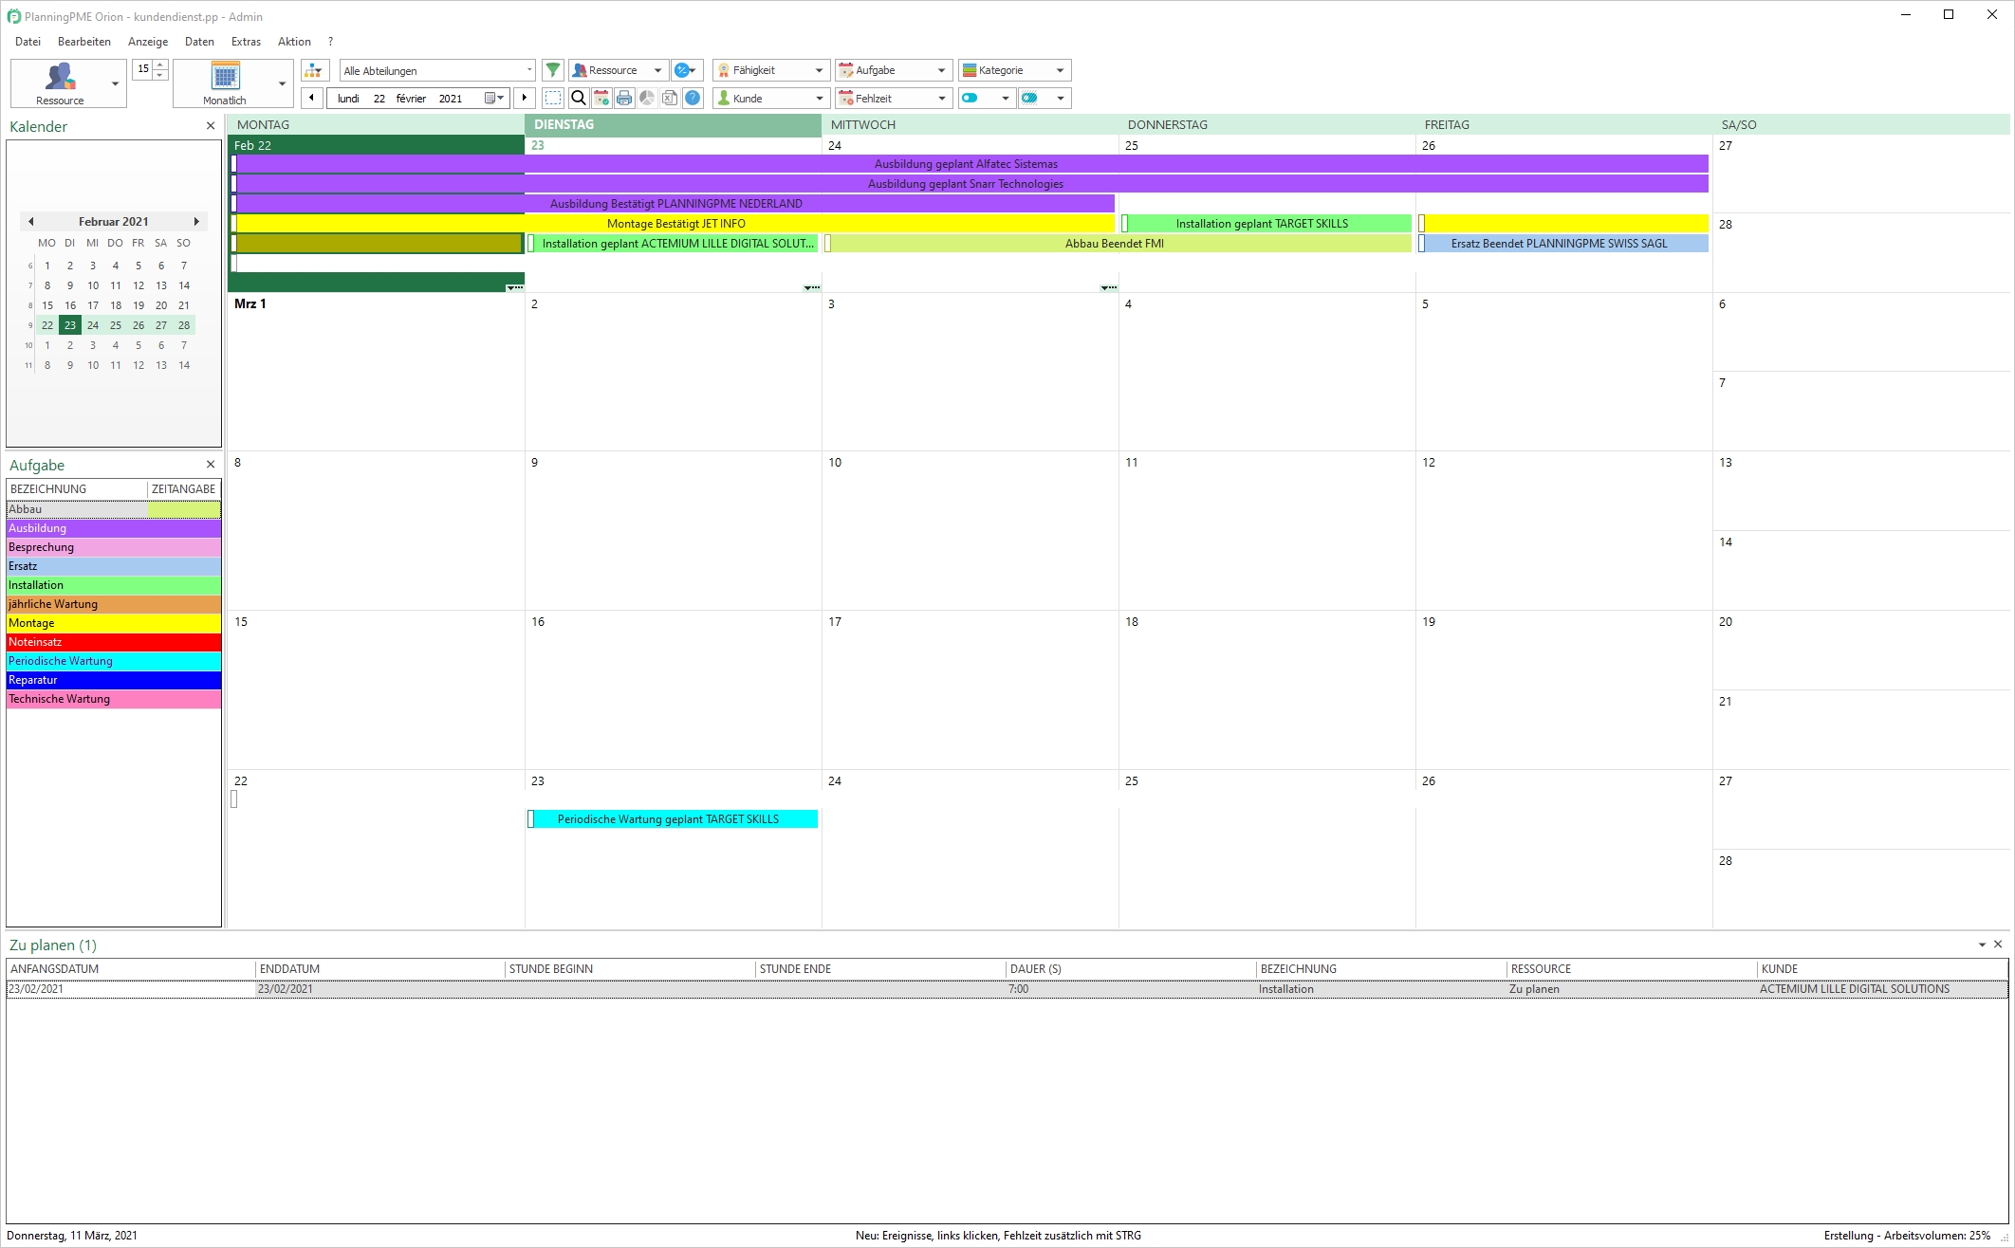
Task: Open the pie chart statistics icon
Action: tap(647, 98)
